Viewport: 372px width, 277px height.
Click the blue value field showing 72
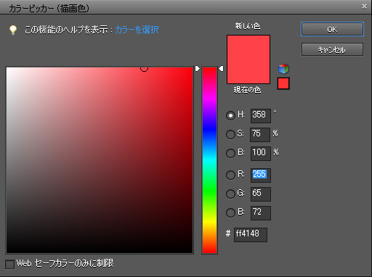coord(261,213)
